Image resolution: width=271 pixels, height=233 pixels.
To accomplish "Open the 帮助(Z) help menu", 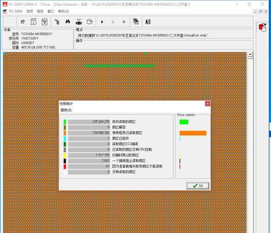I will coord(63,11).
